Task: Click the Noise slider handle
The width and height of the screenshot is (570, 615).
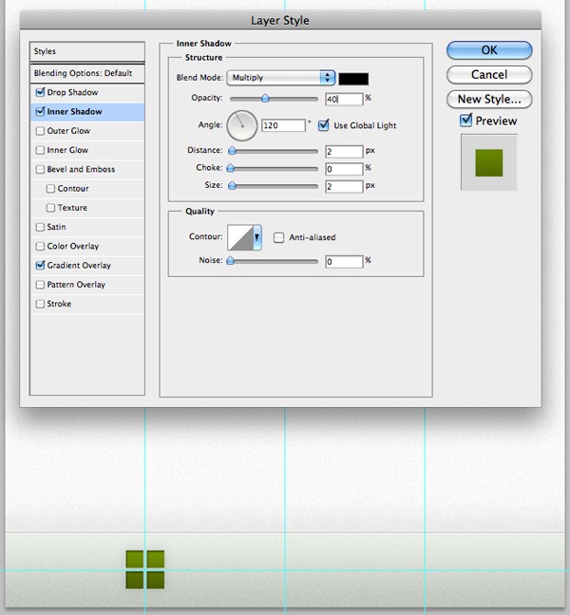Action: tap(231, 261)
